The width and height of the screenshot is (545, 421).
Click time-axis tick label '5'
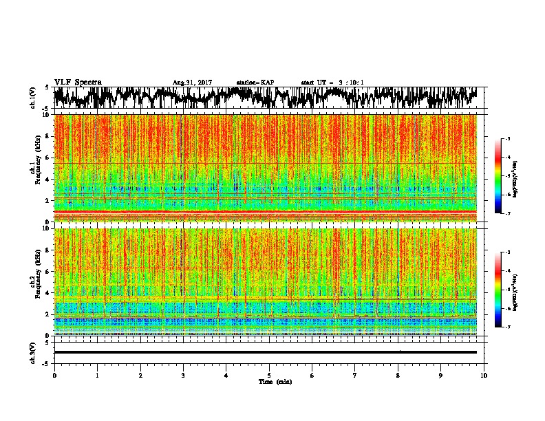[269, 376]
